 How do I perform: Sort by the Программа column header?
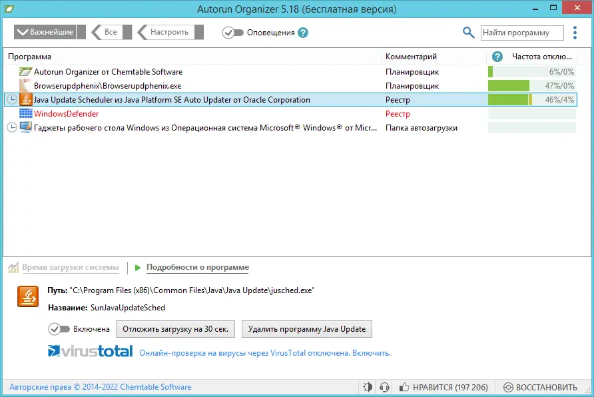tap(29, 57)
